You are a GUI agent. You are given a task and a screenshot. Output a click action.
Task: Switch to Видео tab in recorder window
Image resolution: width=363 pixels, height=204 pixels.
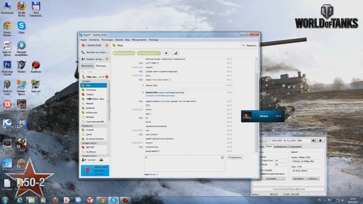[x=268, y=146]
